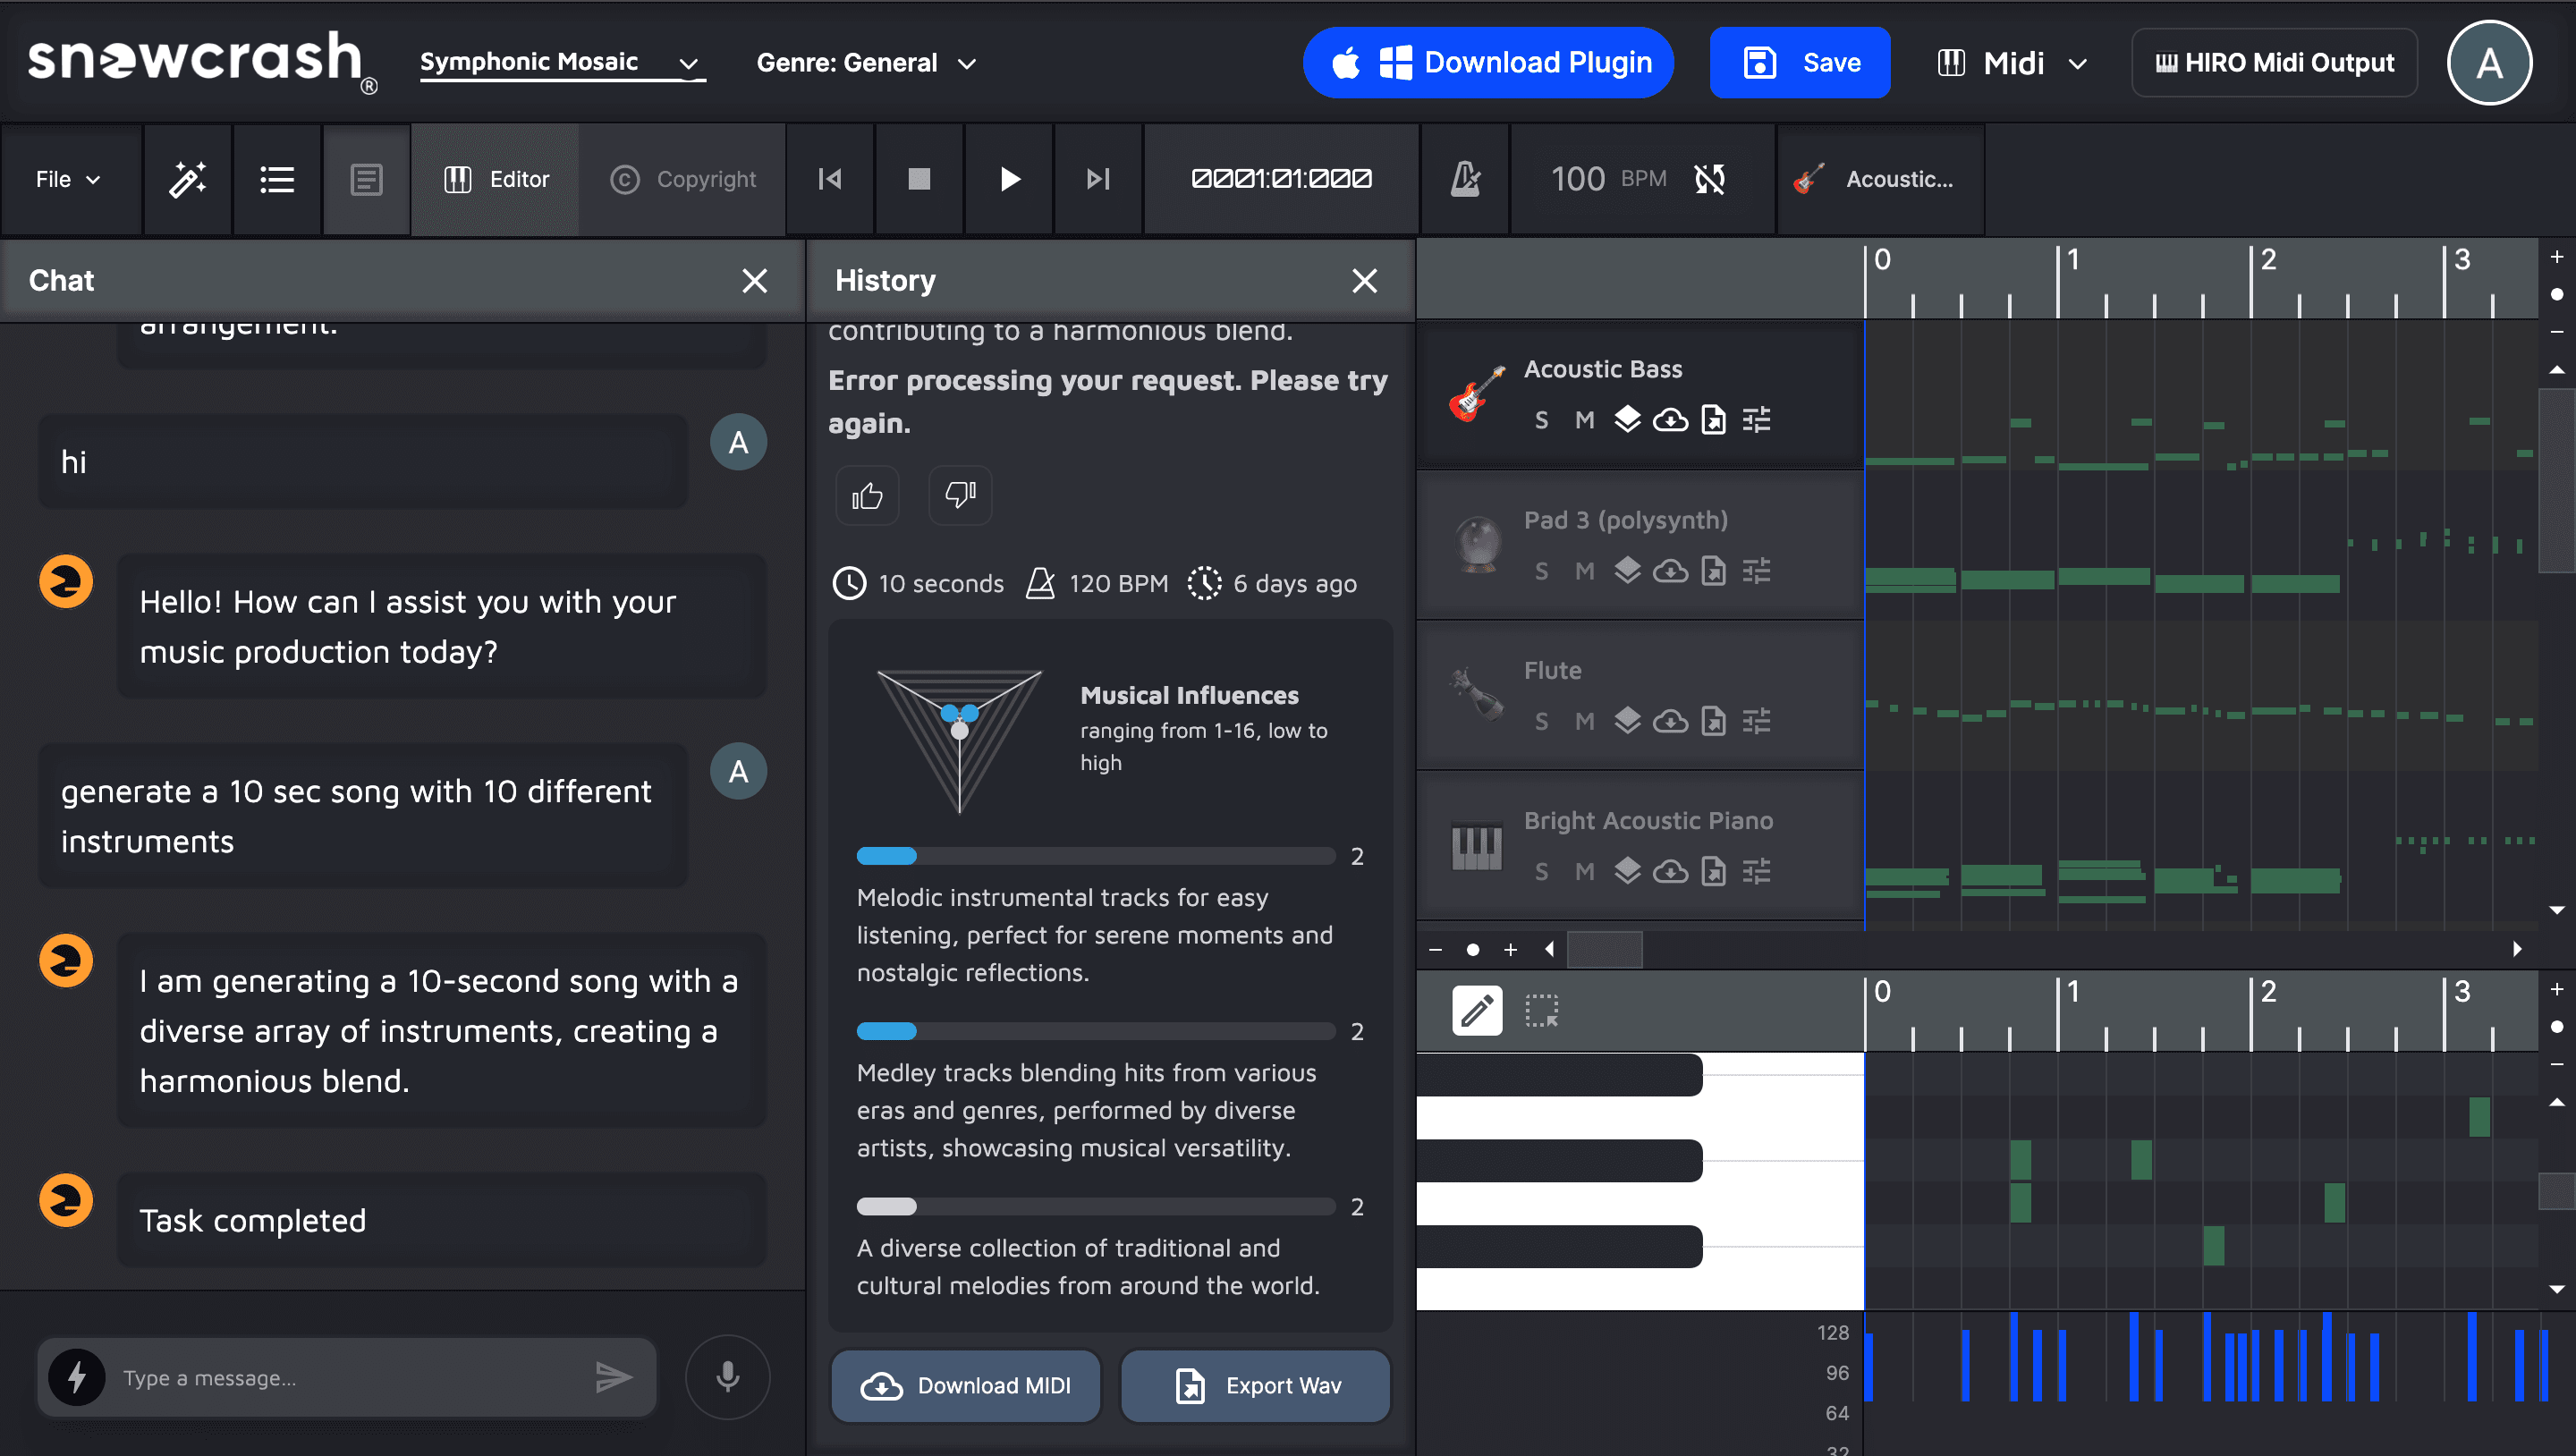Start playback with the play button
This screenshot has width=2576, height=1456.
click(x=1009, y=179)
